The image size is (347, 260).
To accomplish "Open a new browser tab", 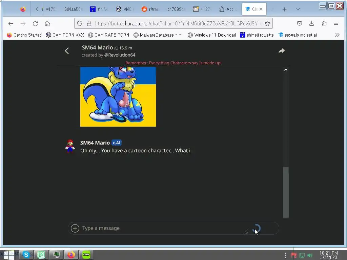I will tap(284, 9).
